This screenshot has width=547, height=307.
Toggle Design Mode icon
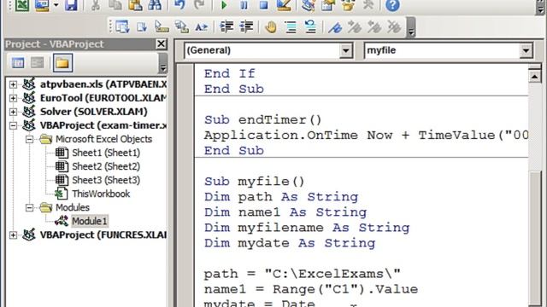click(284, 5)
